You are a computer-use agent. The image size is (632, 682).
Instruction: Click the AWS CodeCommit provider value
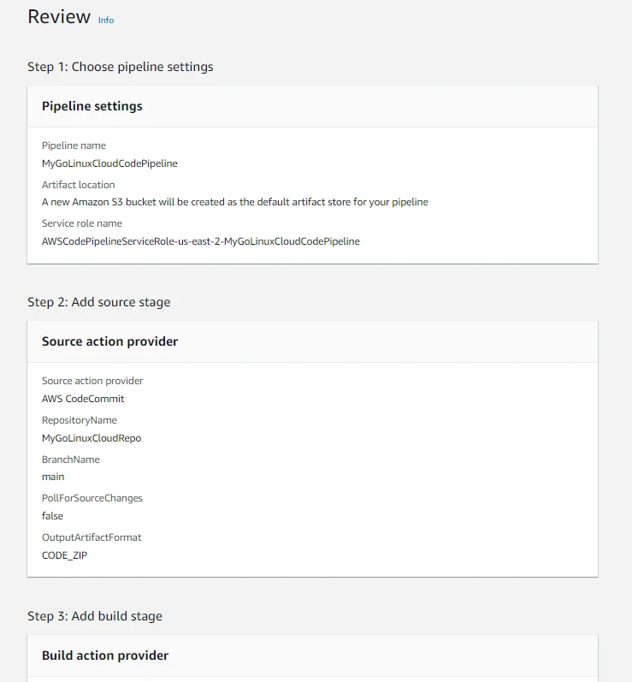pyautogui.click(x=83, y=399)
